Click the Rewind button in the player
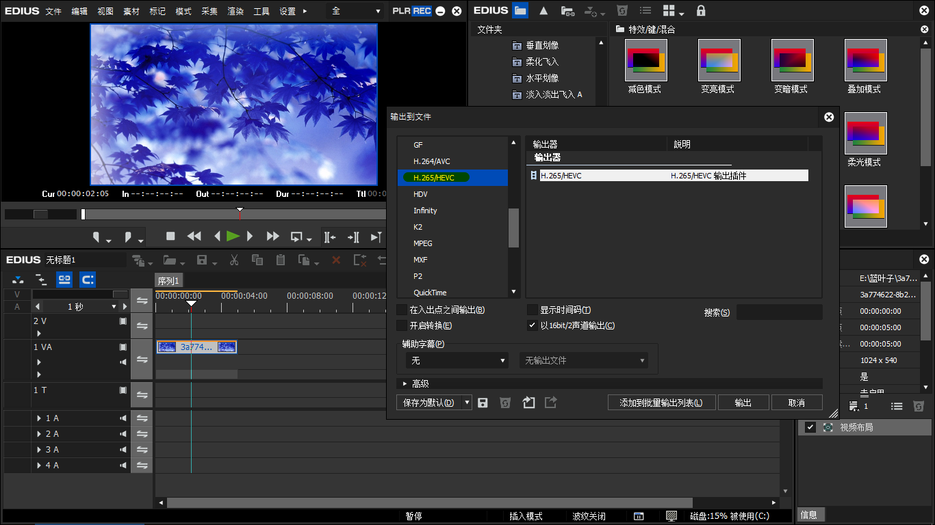Screen dimensions: 935x525 194,237
